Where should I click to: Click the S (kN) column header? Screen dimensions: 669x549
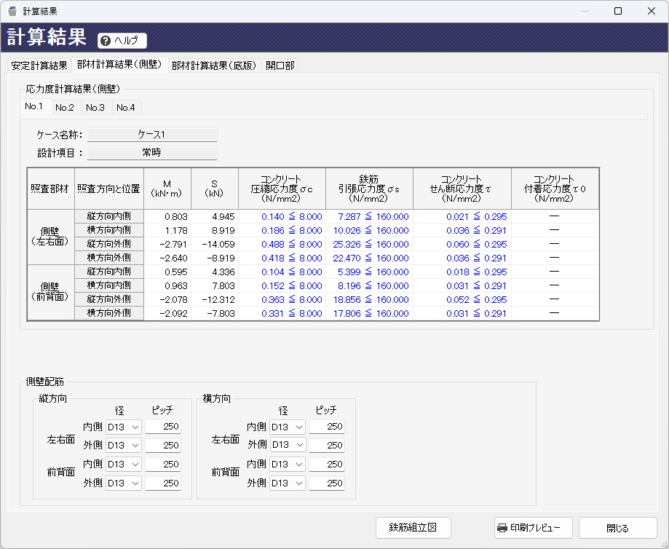(x=215, y=189)
